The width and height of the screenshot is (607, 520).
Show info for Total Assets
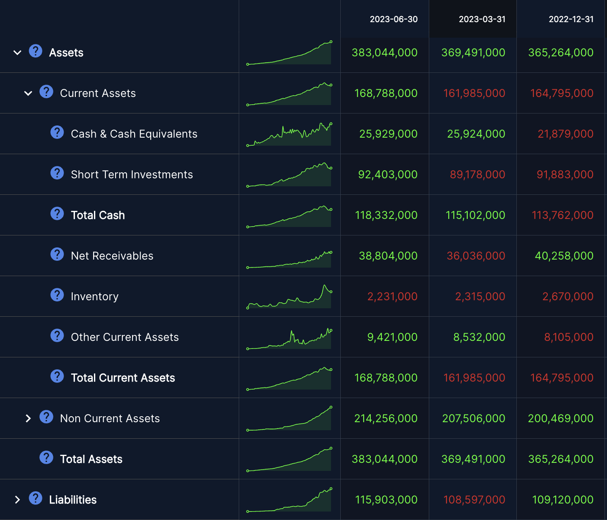46,458
